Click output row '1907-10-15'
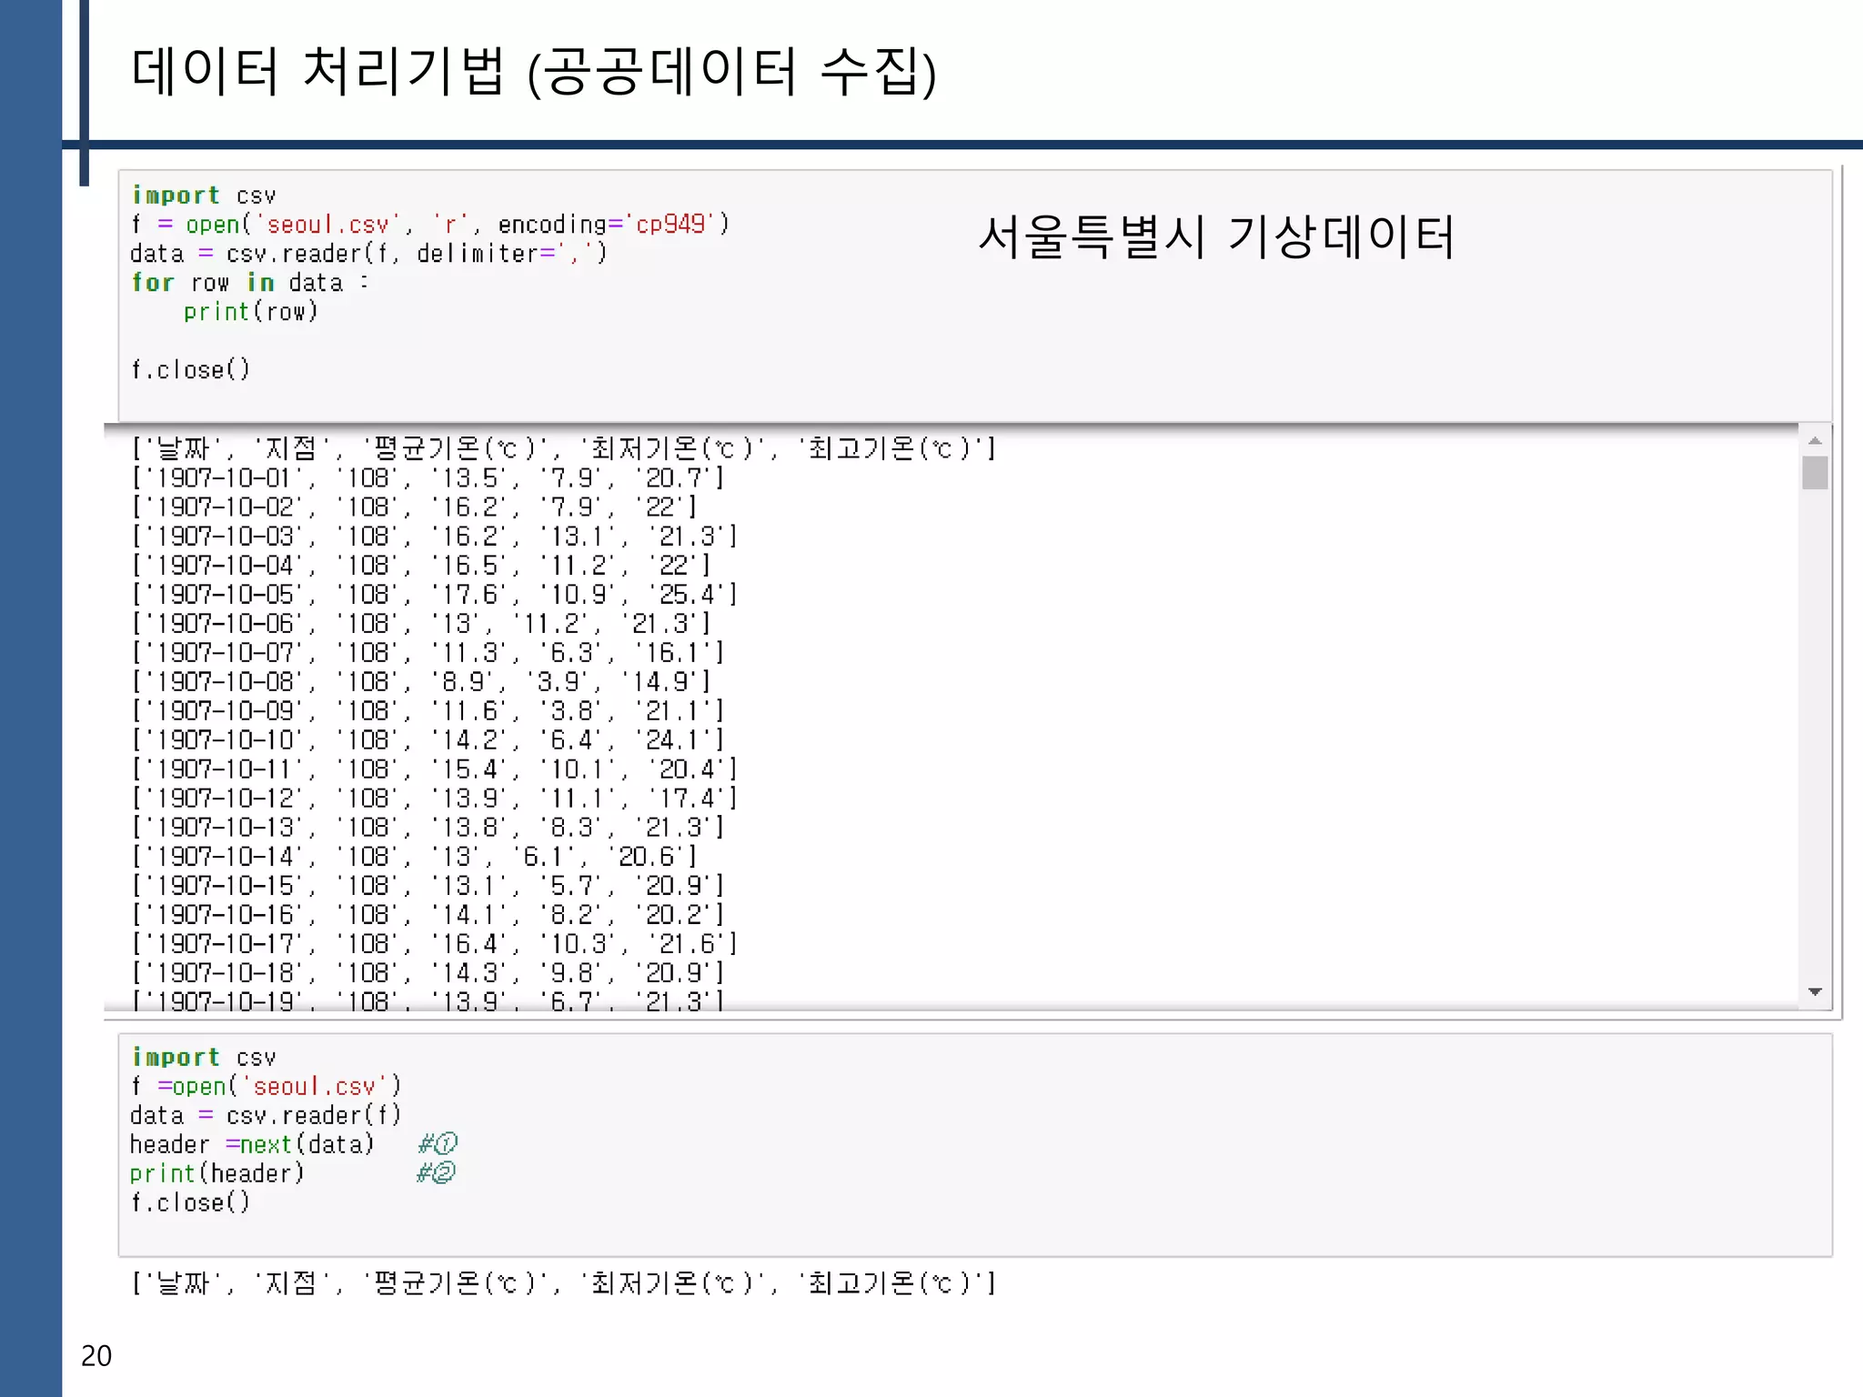1863x1397 pixels. (428, 885)
